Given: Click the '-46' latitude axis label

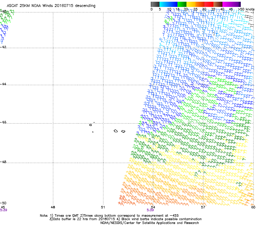Looking at the screenshot, I should pos(3,122).
